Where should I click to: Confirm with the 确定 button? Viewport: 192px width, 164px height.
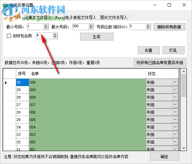(165, 157)
